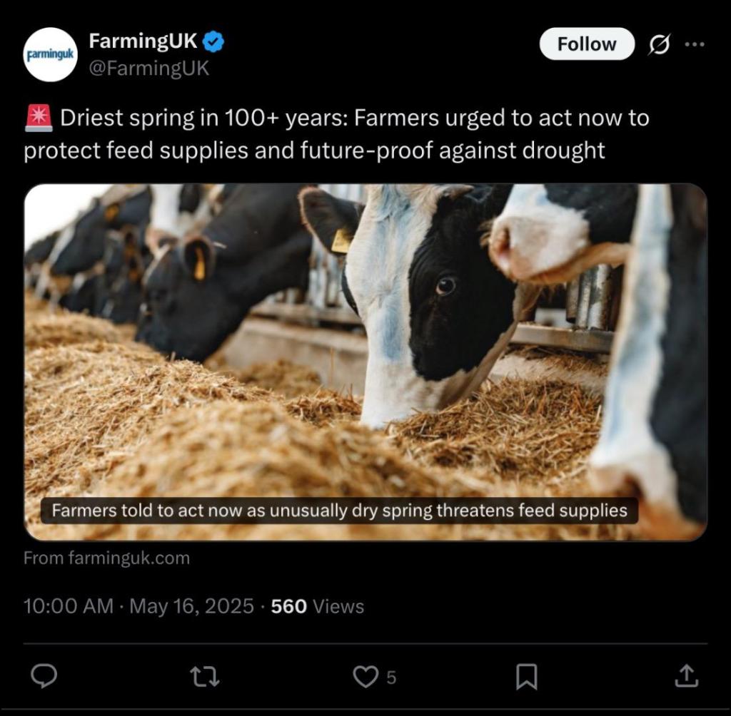731x716 pixels.
Task: Click the like count number 5
Action: pyautogui.click(x=391, y=677)
